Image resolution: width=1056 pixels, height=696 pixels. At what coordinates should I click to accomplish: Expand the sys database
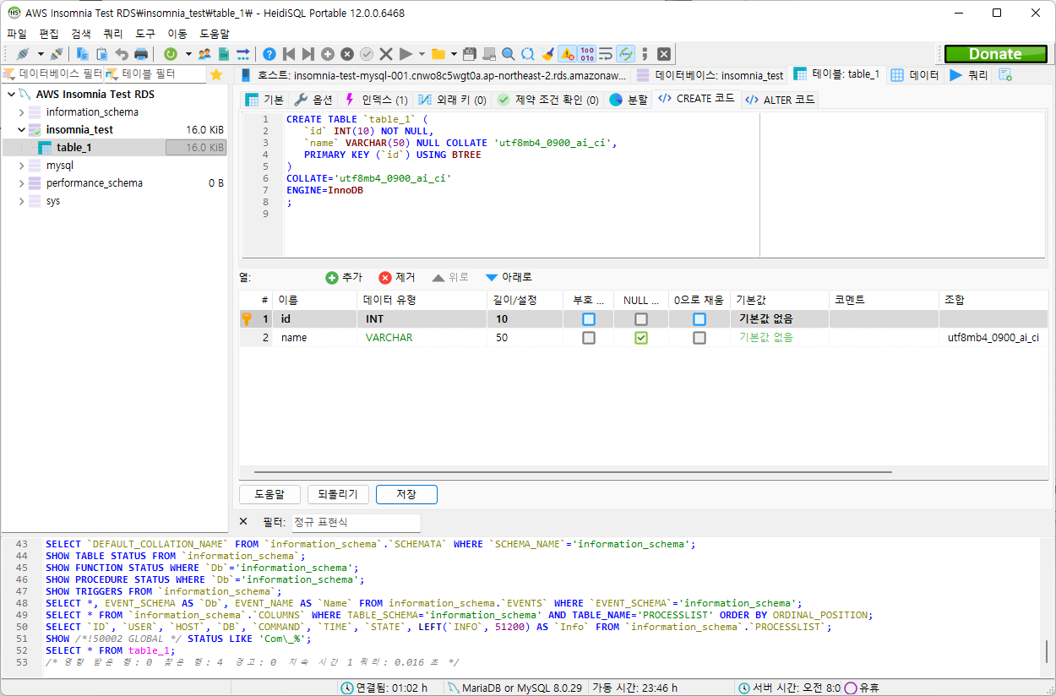click(x=22, y=201)
